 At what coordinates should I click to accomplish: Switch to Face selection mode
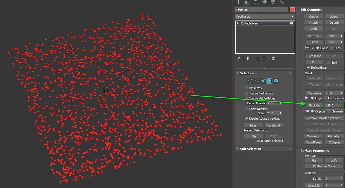coord(263,81)
